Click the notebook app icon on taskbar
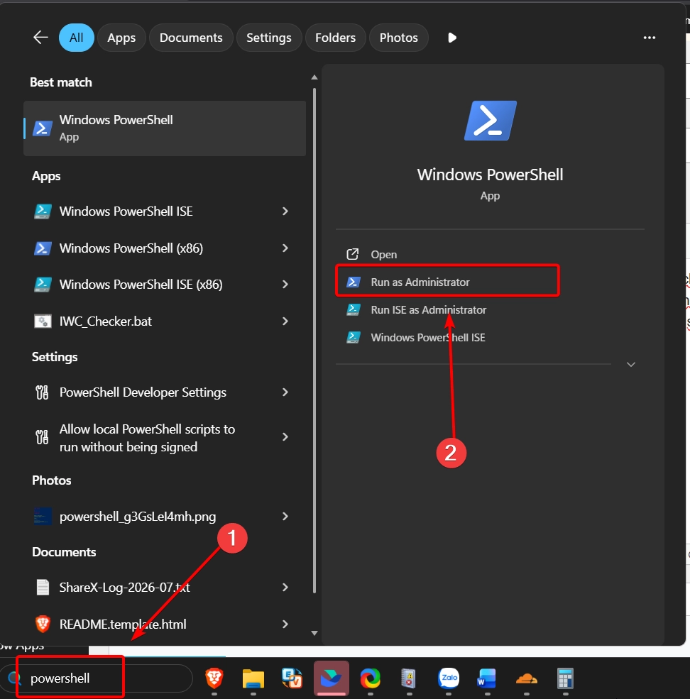Viewport: 690px width, 699px height. pyautogui.click(x=409, y=678)
